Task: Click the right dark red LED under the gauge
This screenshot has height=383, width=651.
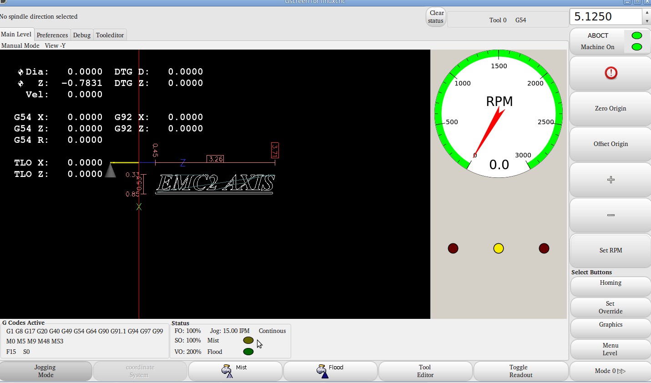Action: (544, 248)
